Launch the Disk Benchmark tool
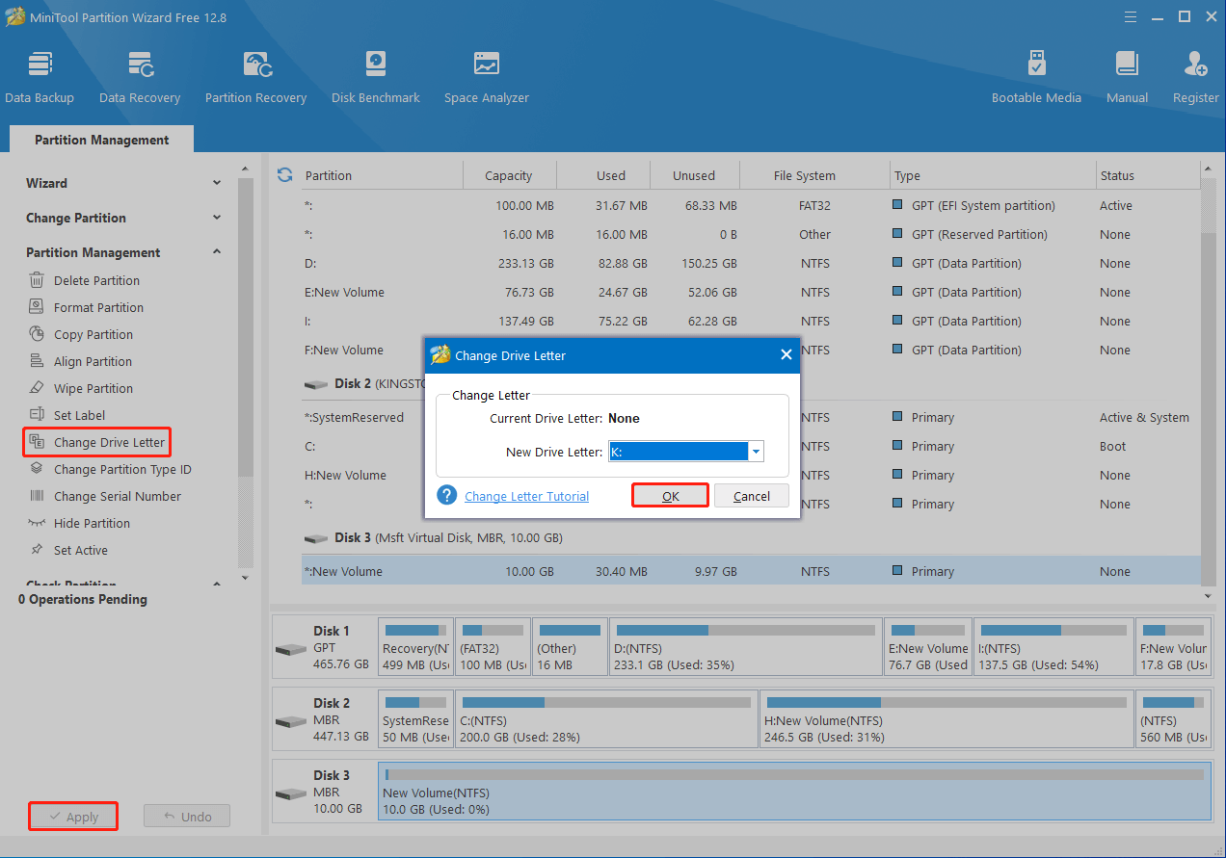Viewport: 1226px width, 858px height. pos(375,75)
